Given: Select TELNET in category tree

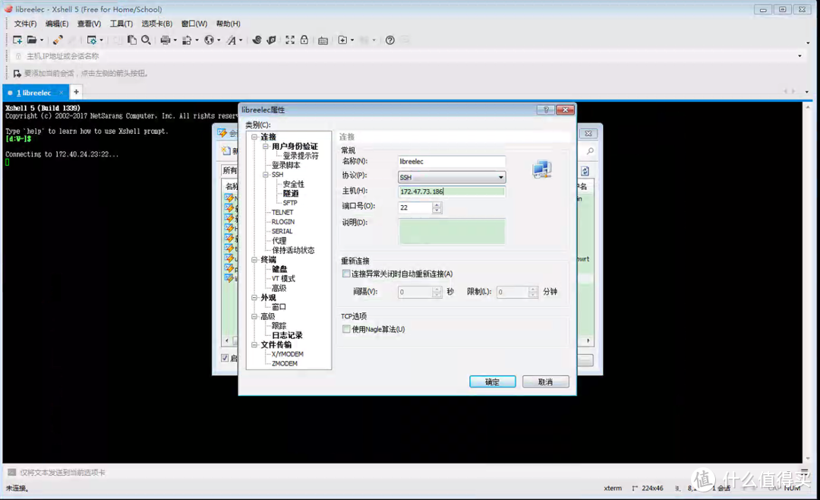Looking at the screenshot, I should point(282,212).
